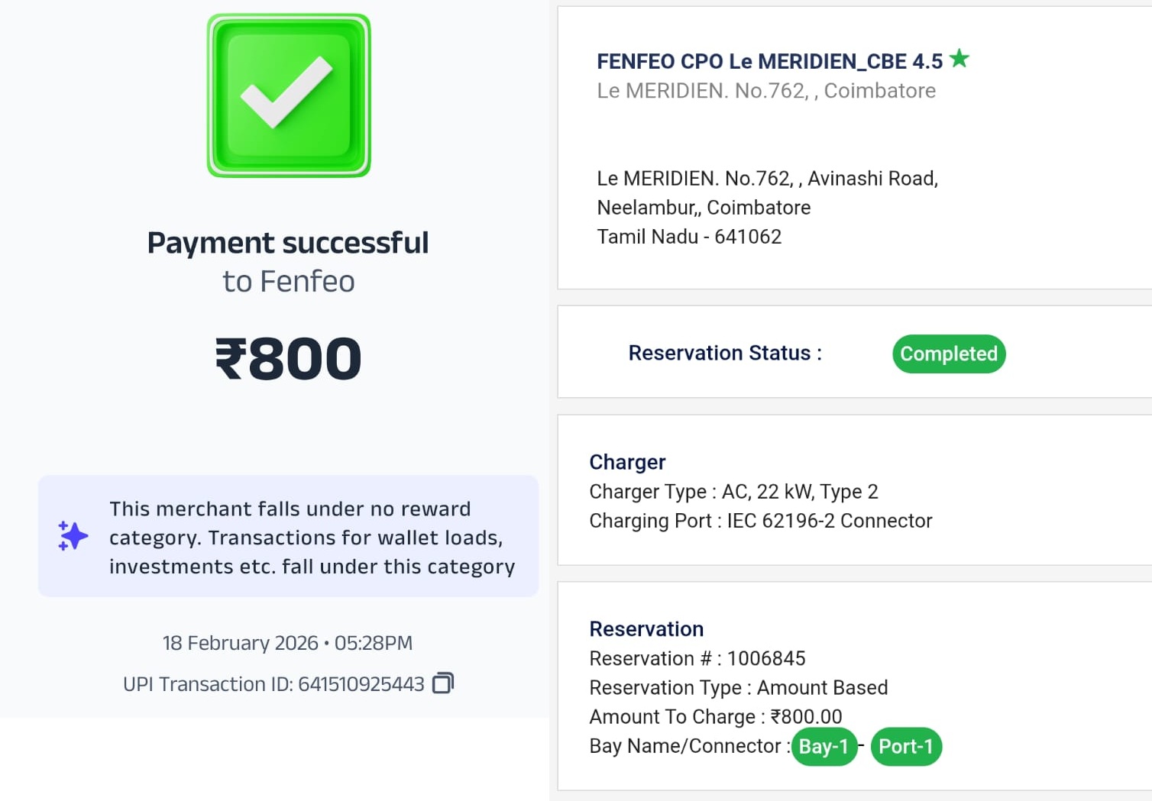1152x801 pixels.
Task: Click the green rating star icon
Action: pyautogui.click(x=959, y=59)
